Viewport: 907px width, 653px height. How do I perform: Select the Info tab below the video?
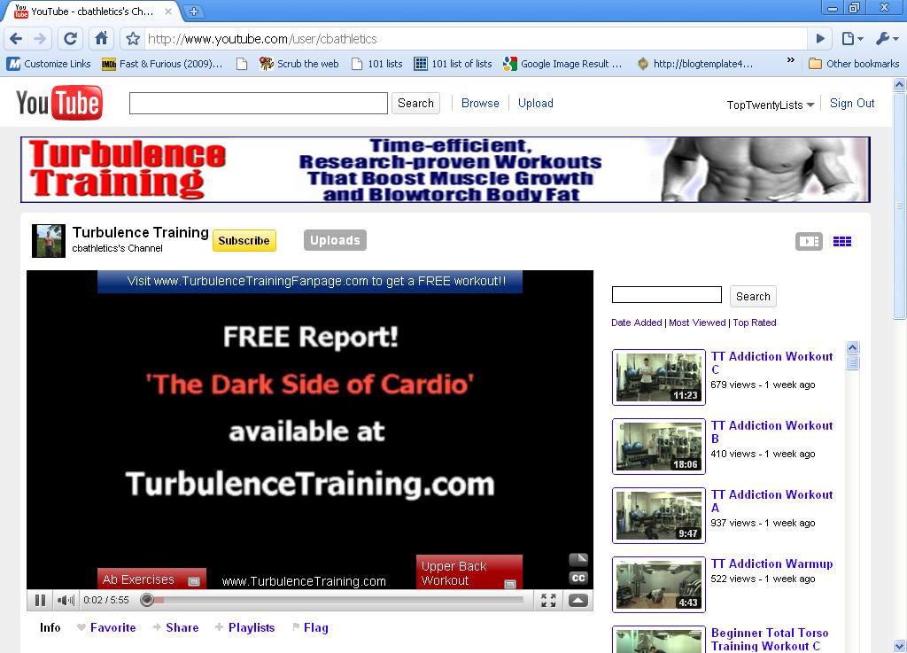[x=50, y=627]
